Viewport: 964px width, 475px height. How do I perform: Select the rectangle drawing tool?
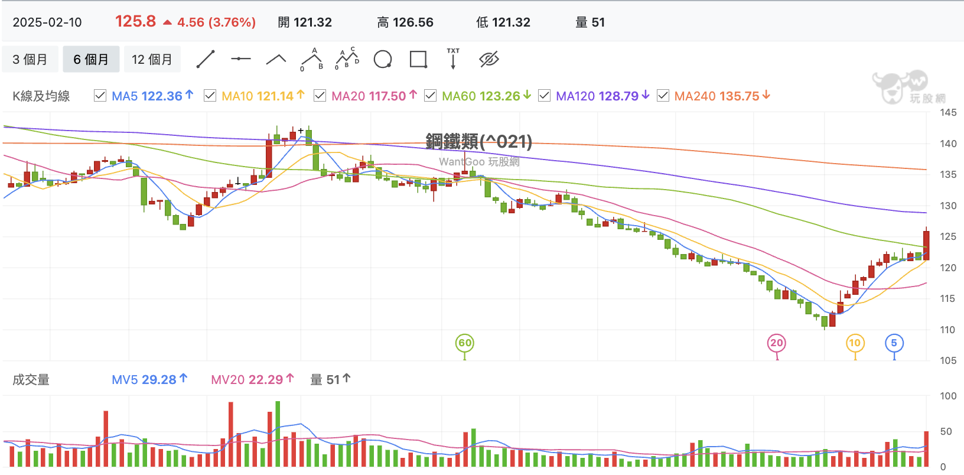[x=418, y=59]
